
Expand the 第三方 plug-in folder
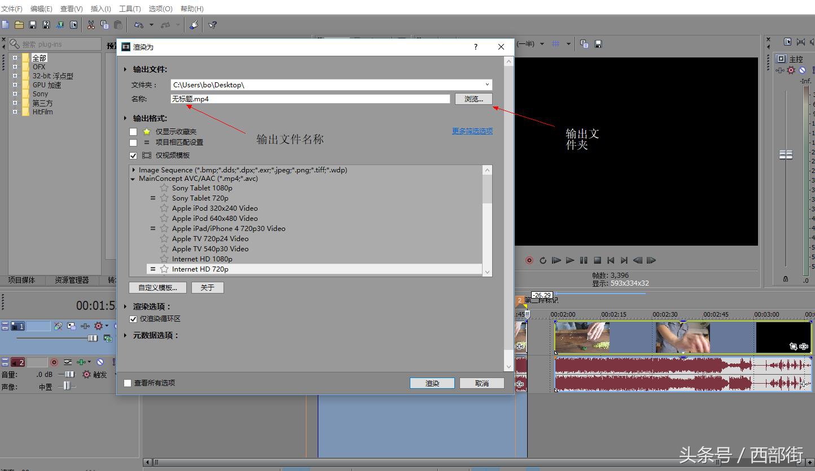[x=15, y=103]
